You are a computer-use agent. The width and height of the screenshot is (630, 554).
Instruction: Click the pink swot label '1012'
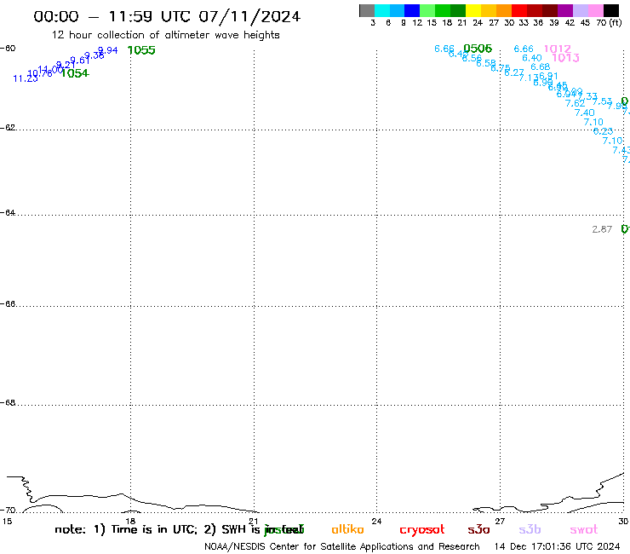click(x=557, y=49)
